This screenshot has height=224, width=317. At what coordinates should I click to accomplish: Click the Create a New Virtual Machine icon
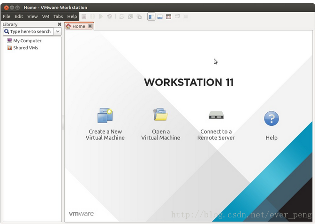[x=105, y=116]
